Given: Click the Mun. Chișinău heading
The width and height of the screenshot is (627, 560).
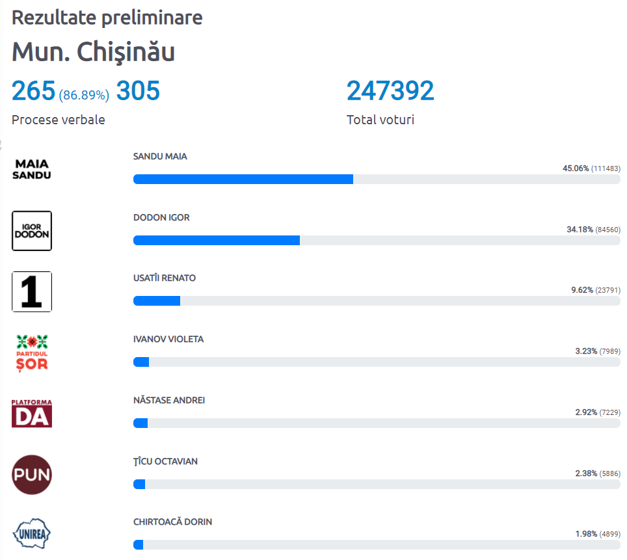Looking at the screenshot, I should (94, 53).
